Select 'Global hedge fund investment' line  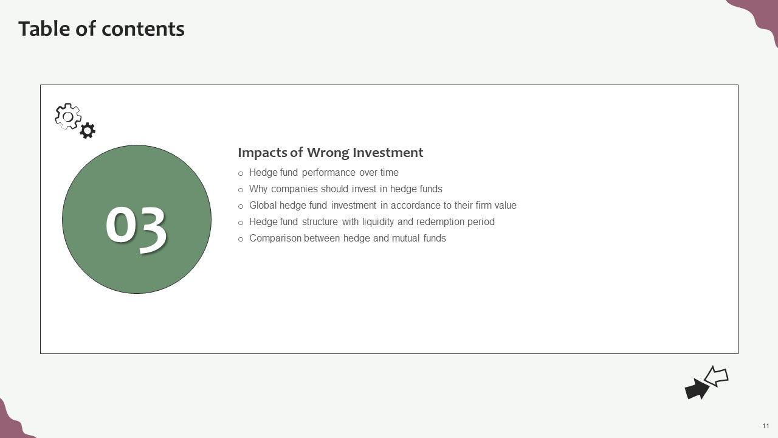(383, 206)
